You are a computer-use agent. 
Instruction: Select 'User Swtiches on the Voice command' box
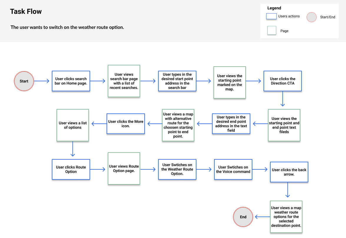[233, 169]
